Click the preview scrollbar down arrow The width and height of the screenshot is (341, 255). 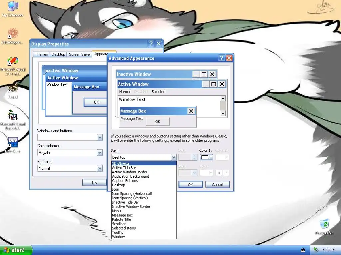223,114
